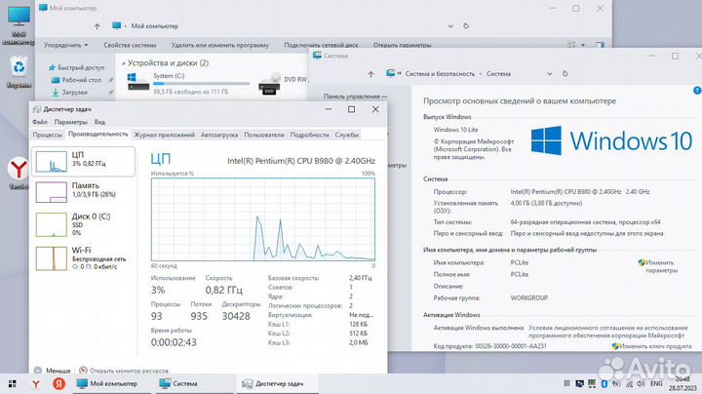The image size is (702, 394).
Task: Open address dropdown in Система window
Action: pos(550,74)
